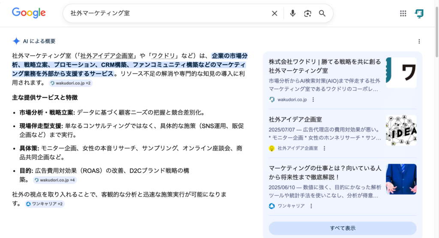Screen dimensions: 439x238
Task: Open the 社外アイデア企画室 card title
Action: [295, 119]
